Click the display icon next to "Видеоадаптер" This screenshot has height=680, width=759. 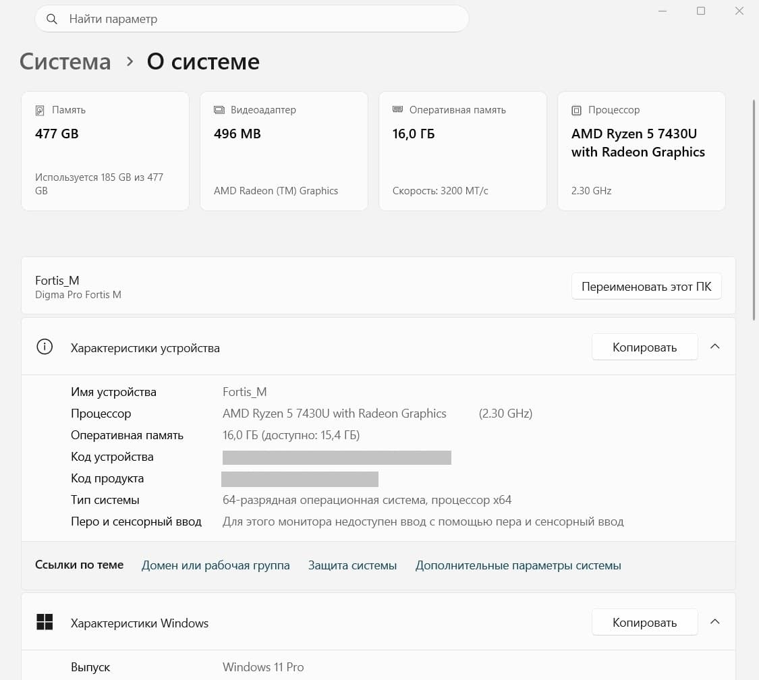pos(219,110)
